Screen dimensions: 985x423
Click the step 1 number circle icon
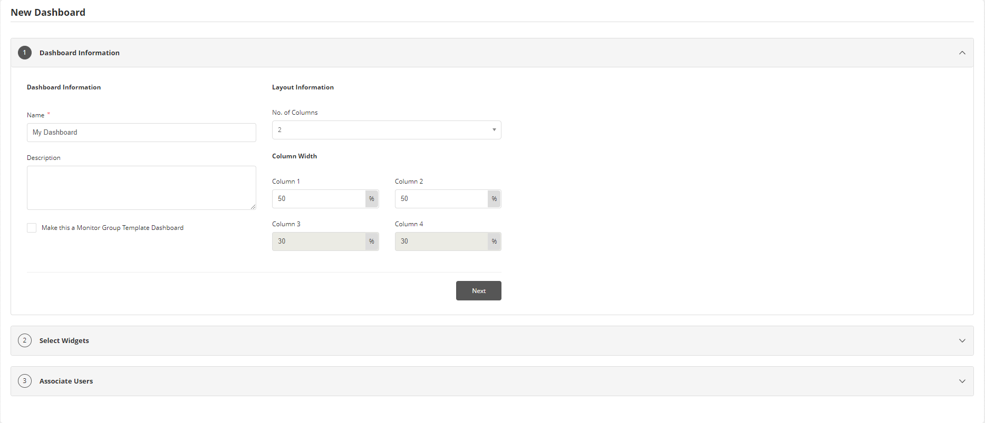pos(25,53)
